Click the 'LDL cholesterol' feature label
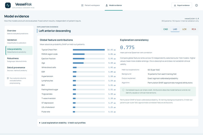 [x=48, y=107]
